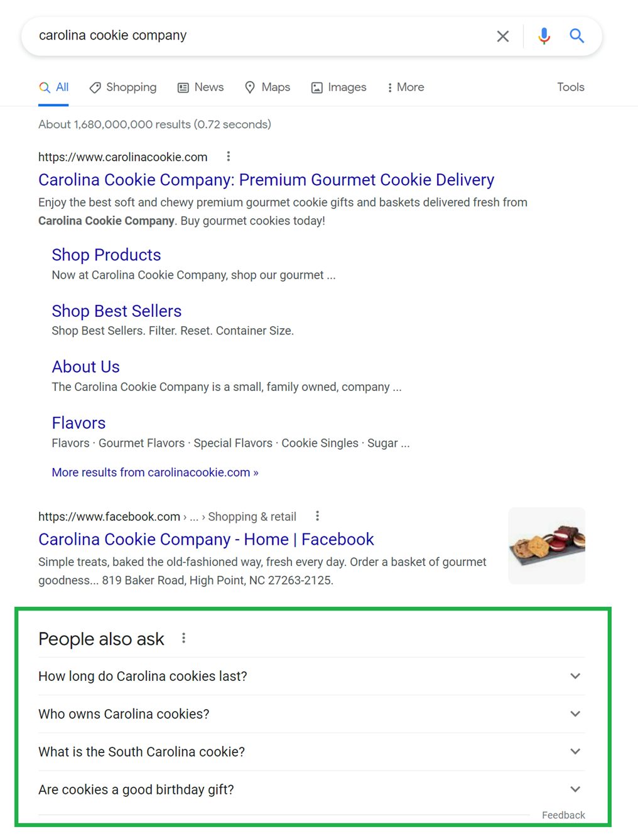Open the More dropdown in the filter bar
The image size is (638, 839).
point(405,87)
